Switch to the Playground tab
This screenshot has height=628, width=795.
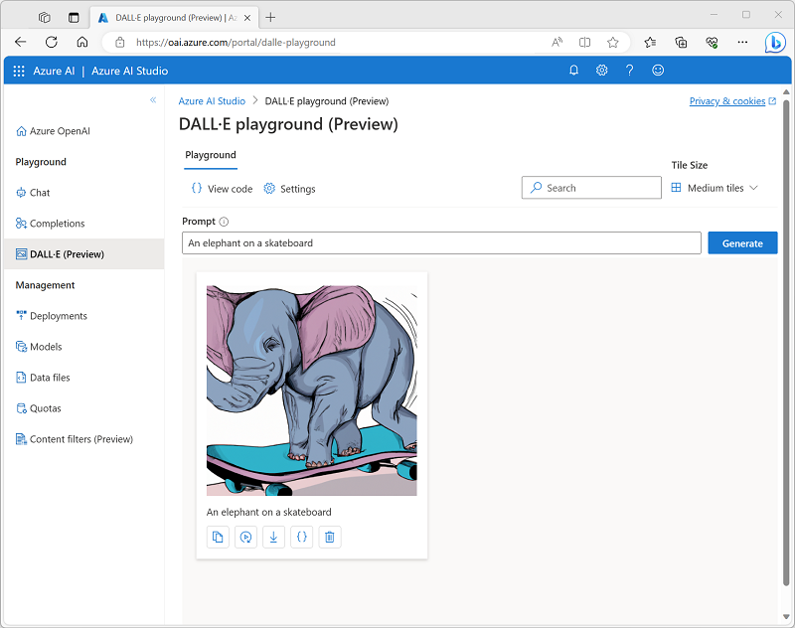(x=210, y=155)
